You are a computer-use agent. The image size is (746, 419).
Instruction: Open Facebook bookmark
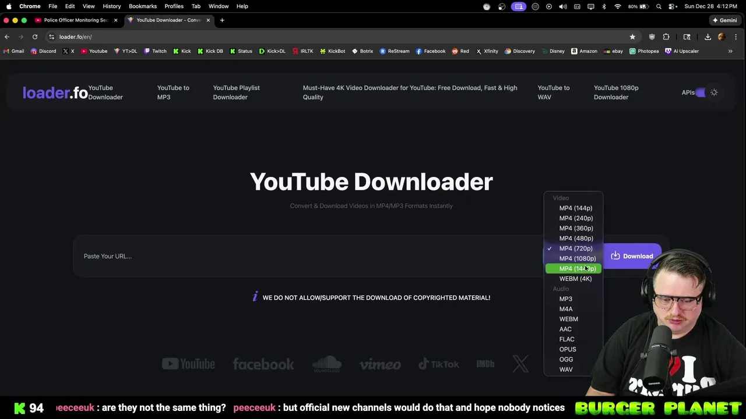pyautogui.click(x=431, y=51)
